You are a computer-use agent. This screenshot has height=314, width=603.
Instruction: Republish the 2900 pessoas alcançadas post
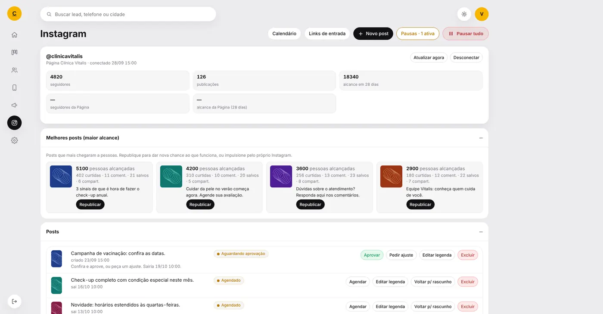pyautogui.click(x=420, y=205)
